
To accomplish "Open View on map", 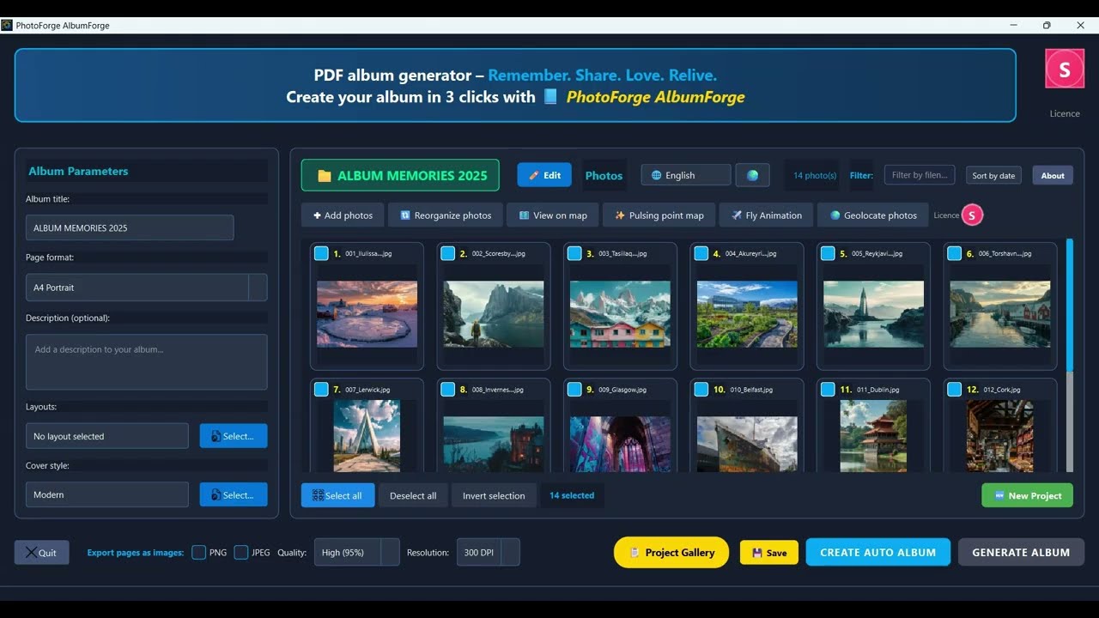I will coord(553,215).
